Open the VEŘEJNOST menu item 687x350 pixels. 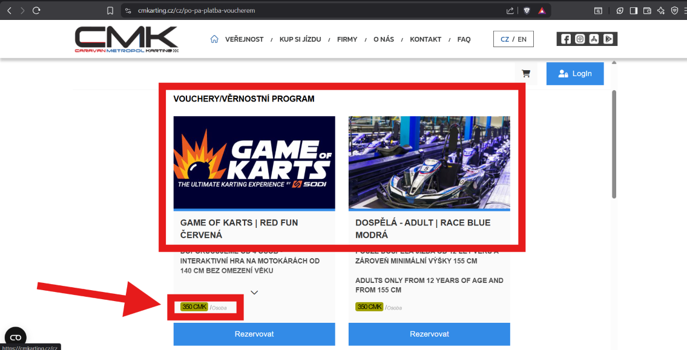[244, 39]
